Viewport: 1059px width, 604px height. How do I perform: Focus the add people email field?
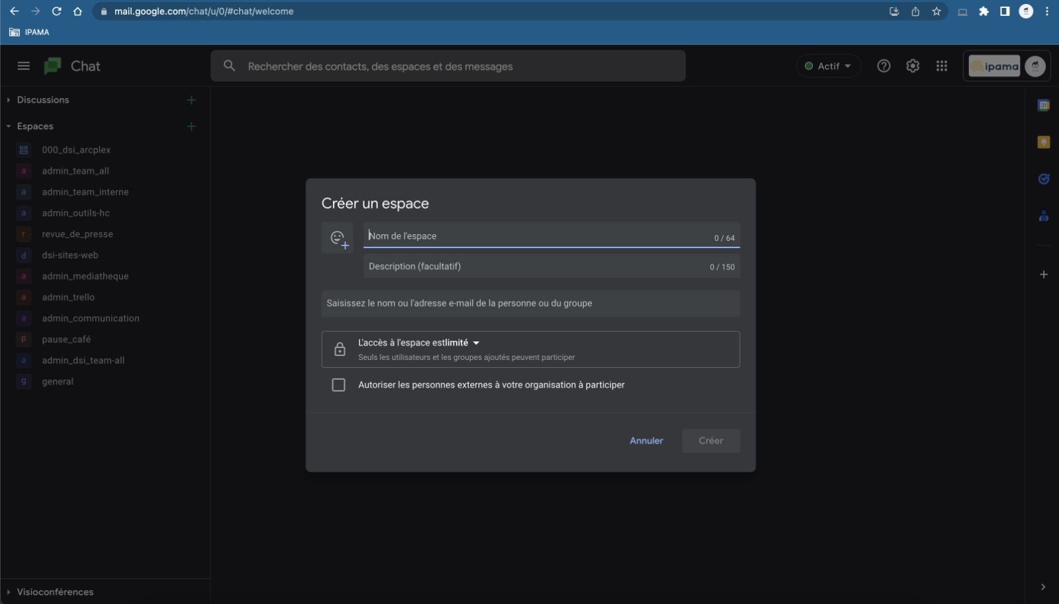(530, 303)
